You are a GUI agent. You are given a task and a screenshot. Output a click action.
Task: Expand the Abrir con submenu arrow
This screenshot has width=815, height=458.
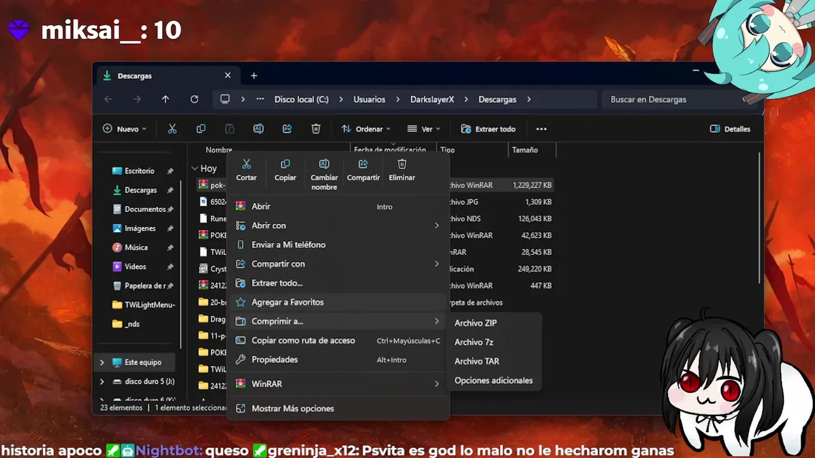[x=437, y=226]
